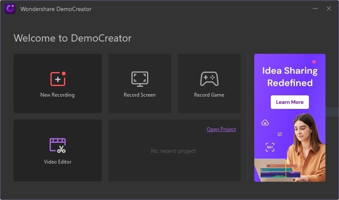Screen dimensions: 339x200
Task: Click the Video Editor clapperboard scissors icon
Action: (x=58, y=145)
